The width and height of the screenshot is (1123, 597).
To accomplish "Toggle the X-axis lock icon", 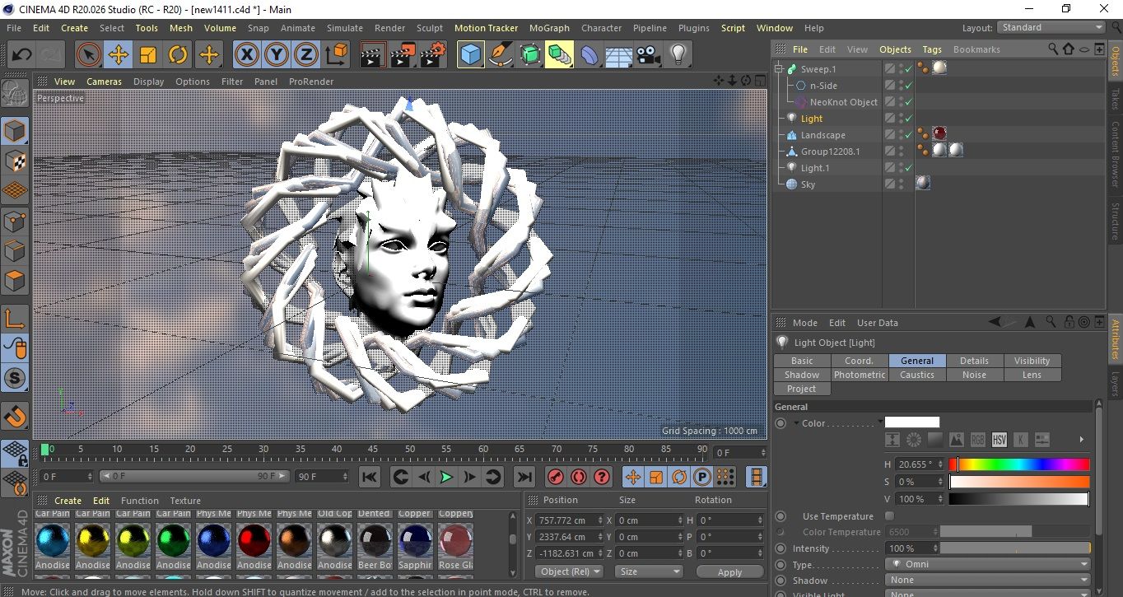I will 245,55.
